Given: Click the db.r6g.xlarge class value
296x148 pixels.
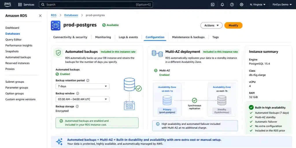Looking at the screenshot, I should 257,75.
